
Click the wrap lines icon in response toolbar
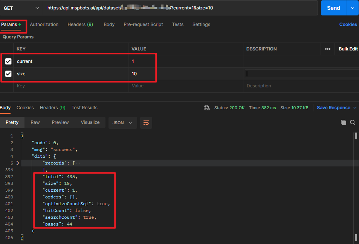(146, 123)
